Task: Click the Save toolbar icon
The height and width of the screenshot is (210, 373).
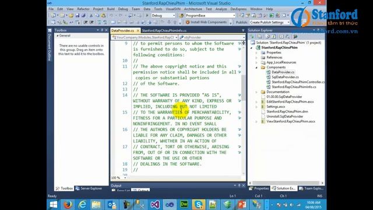Action: 78,16
